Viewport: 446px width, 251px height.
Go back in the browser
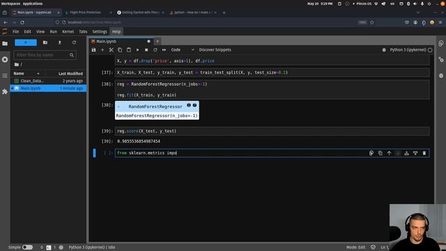pyautogui.click(x=6, y=22)
